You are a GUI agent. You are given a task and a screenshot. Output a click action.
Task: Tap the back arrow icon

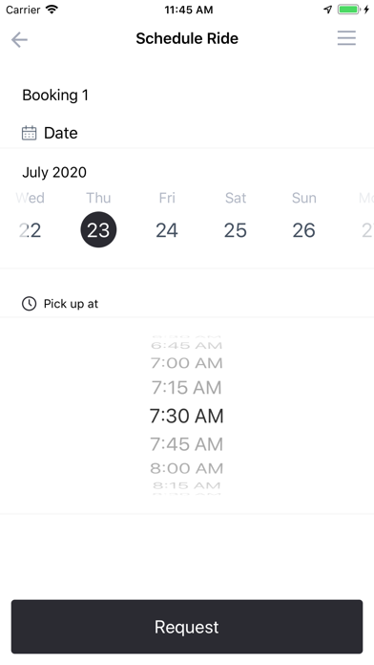(19, 39)
